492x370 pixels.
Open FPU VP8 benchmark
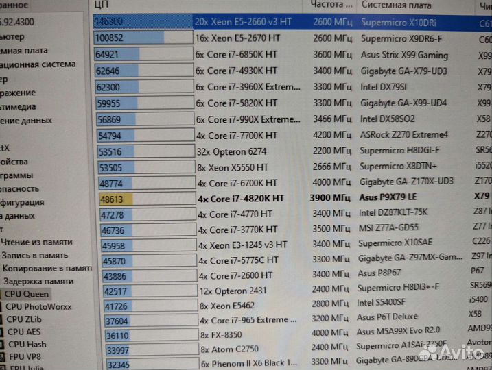coord(25,356)
